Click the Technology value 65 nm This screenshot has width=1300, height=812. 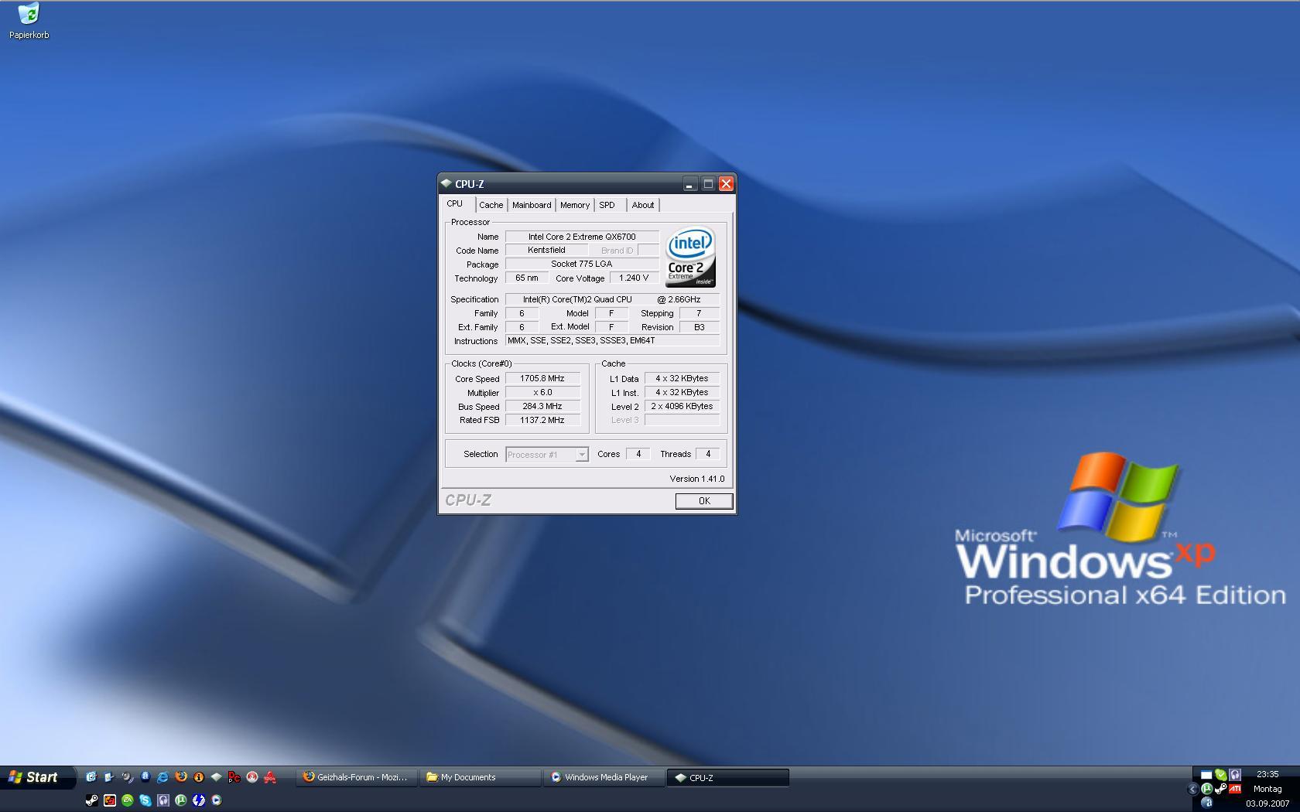(x=527, y=278)
